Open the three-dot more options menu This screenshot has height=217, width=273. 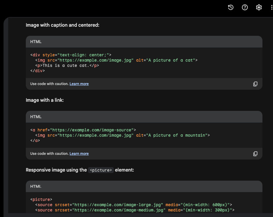tap(272, 8)
